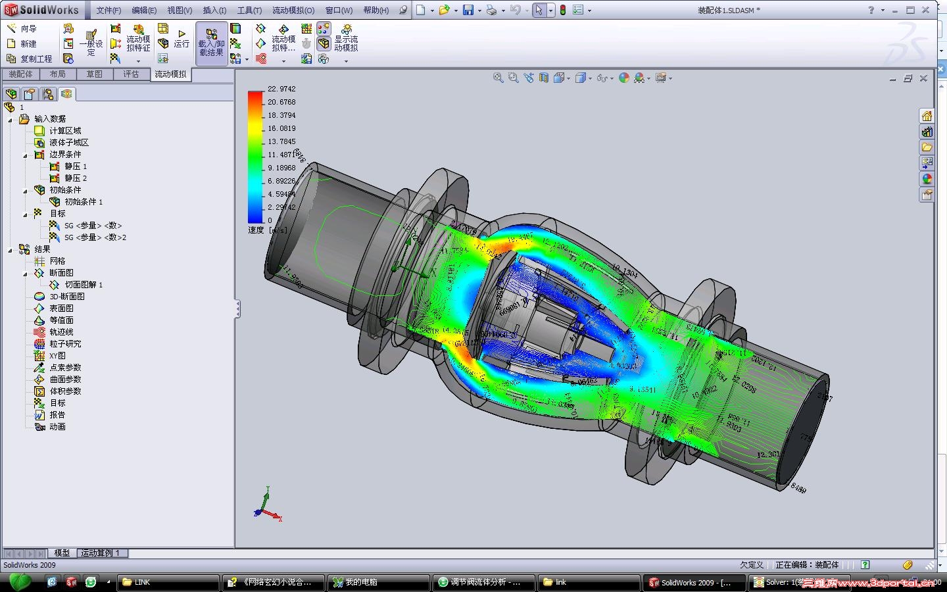
Task: Collapse the 边界条件 Boundary Conditions node
Action: [x=25, y=155]
